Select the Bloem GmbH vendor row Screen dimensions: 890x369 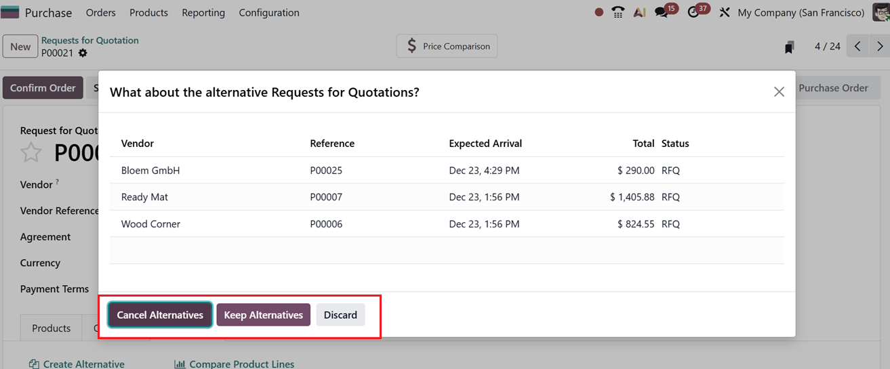(x=447, y=171)
